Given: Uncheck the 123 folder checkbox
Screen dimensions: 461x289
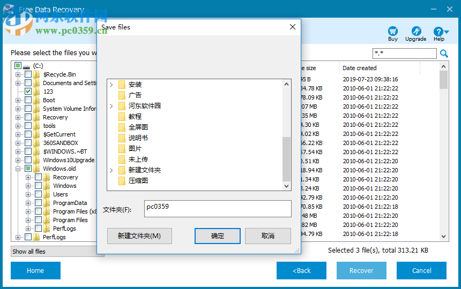Looking at the screenshot, I should click(x=28, y=91).
